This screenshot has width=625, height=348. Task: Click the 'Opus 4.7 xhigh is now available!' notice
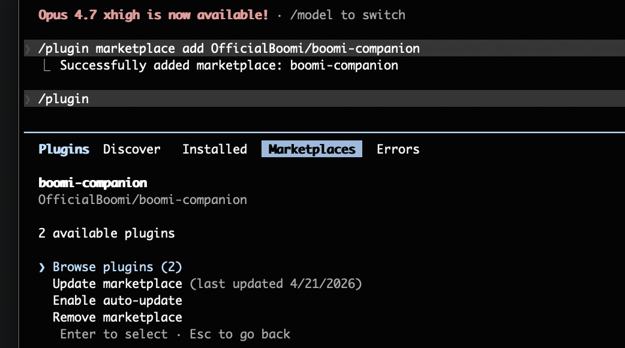pos(153,15)
